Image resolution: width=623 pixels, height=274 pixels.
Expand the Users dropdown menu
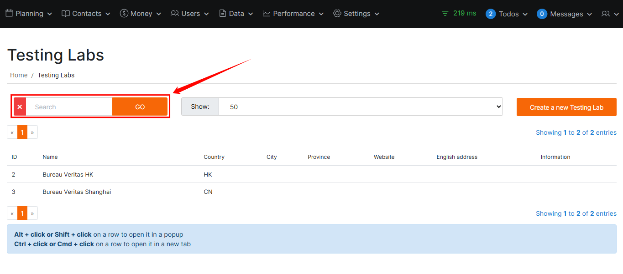[190, 14]
